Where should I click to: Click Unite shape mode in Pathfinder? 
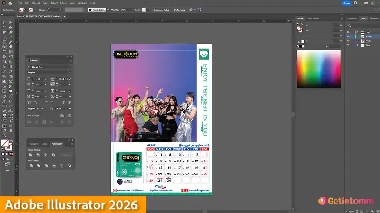[x=30, y=155]
